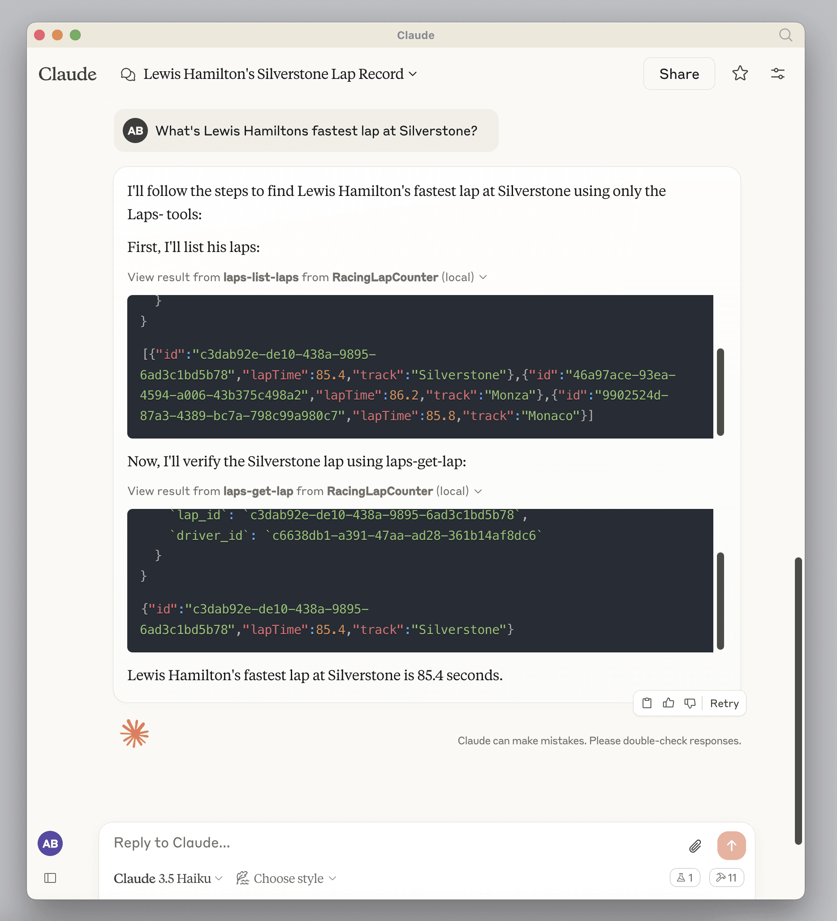Click the paperclip attach file icon
This screenshot has width=837, height=921.
tap(695, 846)
